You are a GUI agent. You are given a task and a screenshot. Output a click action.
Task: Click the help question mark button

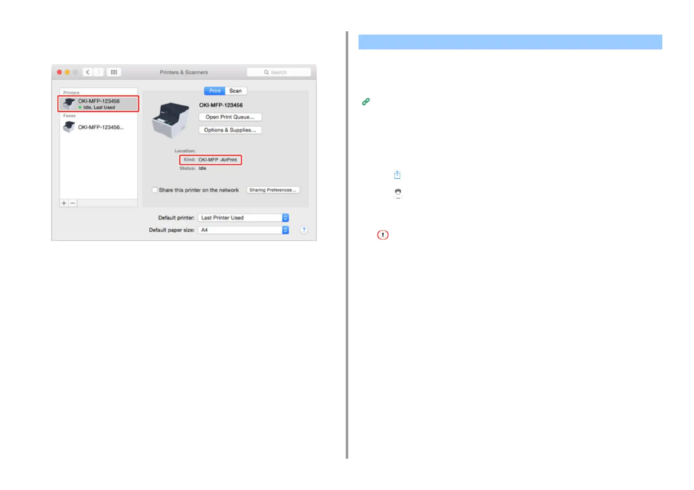coord(304,230)
